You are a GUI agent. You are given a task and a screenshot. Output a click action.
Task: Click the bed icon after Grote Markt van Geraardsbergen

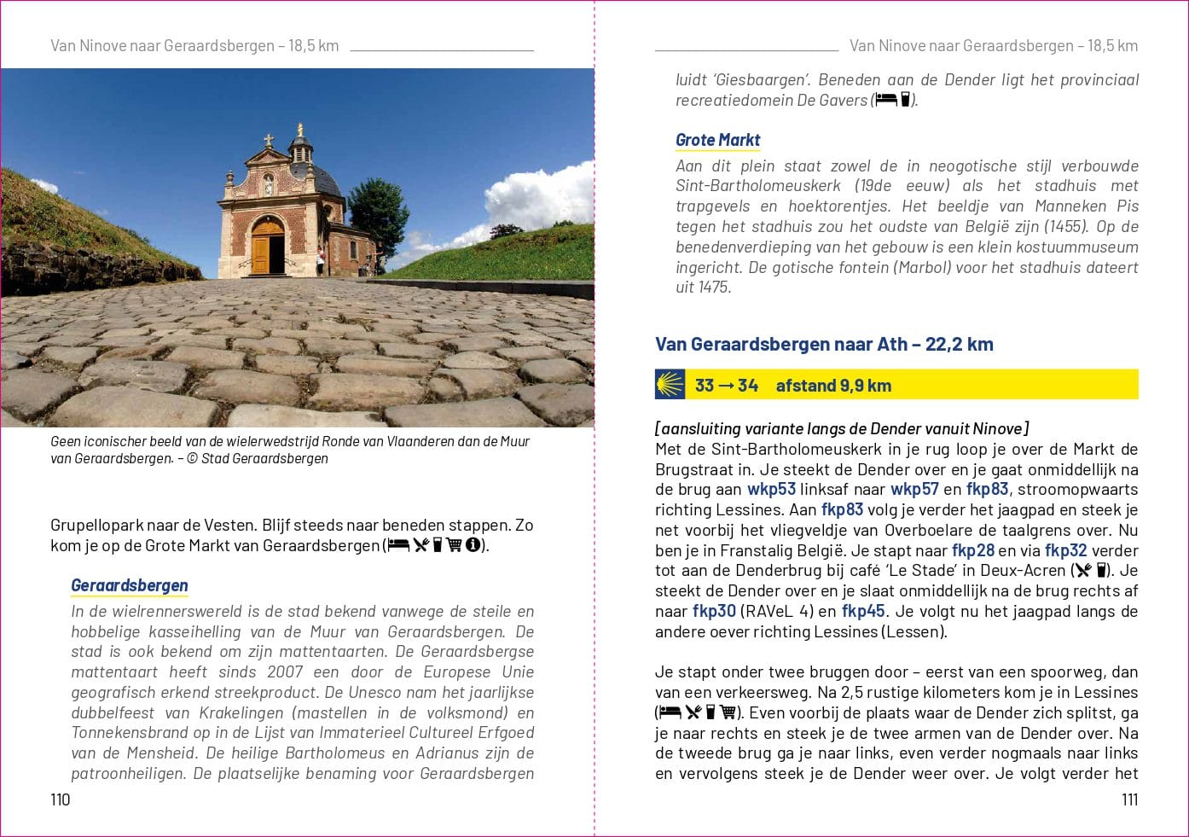point(398,545)
